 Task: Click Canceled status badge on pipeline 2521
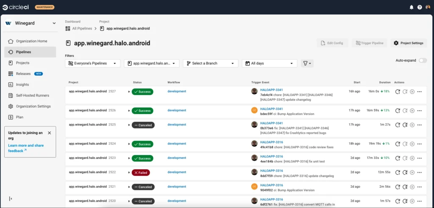(143, 187)
